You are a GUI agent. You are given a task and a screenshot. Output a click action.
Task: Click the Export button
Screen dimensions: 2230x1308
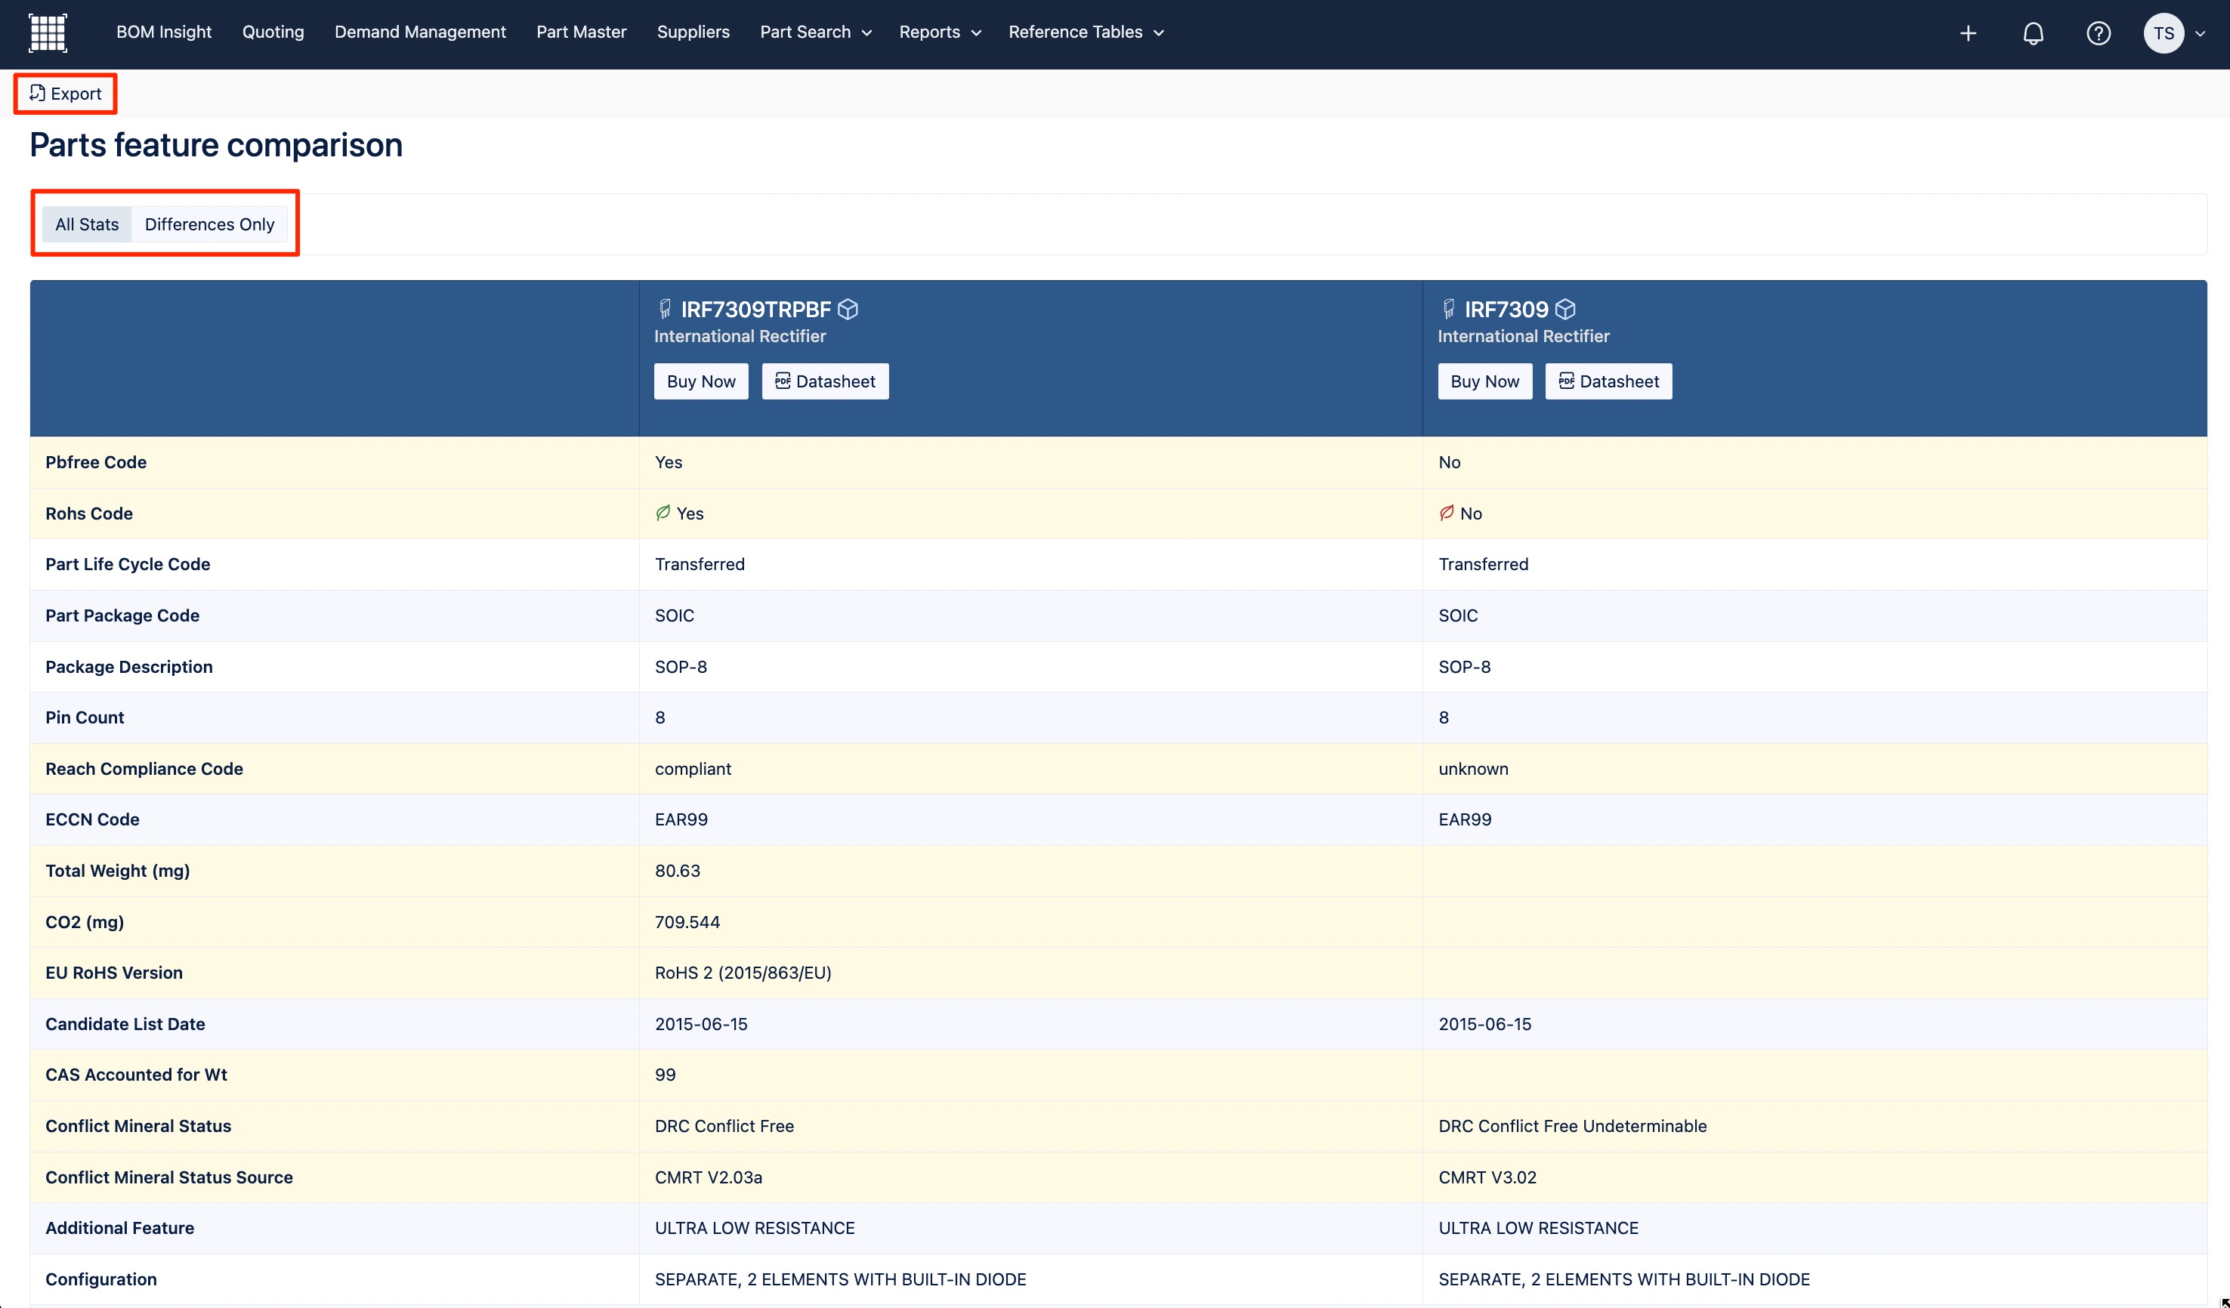coord(66,94)
